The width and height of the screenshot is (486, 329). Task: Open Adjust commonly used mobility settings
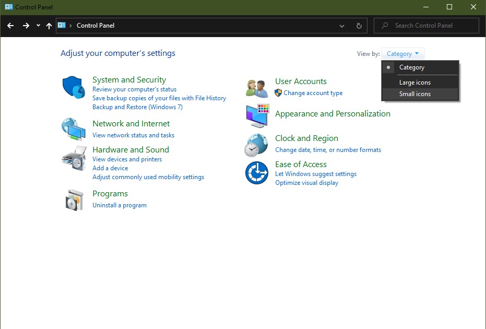click(x=148, y=177)
